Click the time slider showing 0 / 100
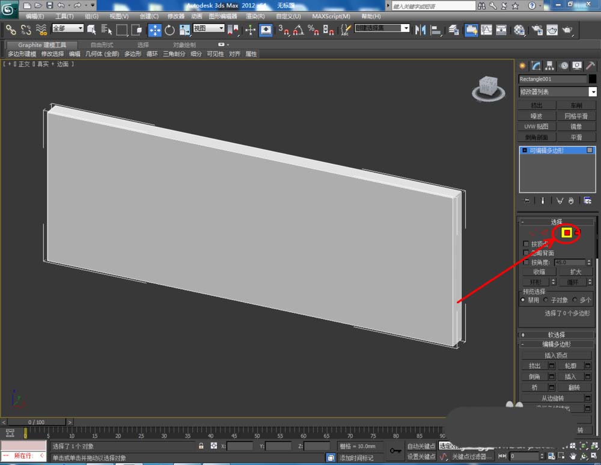This screenshot has width=601, height=465. click(x=37, y=422)
